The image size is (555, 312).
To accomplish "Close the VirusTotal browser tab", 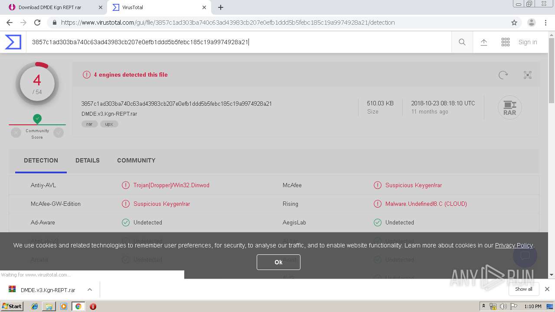I will (x=204, y=7).
